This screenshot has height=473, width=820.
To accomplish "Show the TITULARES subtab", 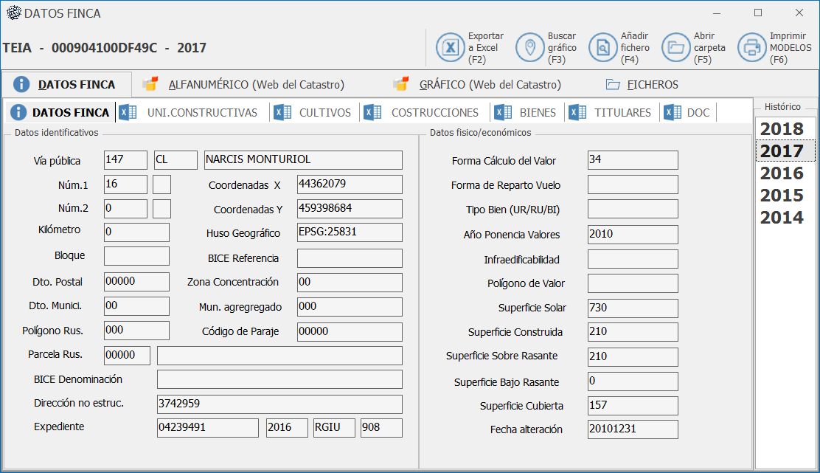I will click(622, 113).
